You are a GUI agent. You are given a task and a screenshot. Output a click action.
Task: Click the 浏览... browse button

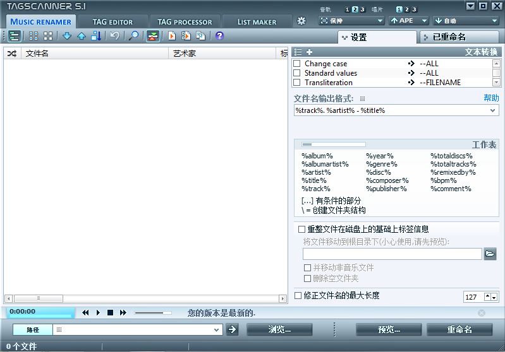pos(279,329)
